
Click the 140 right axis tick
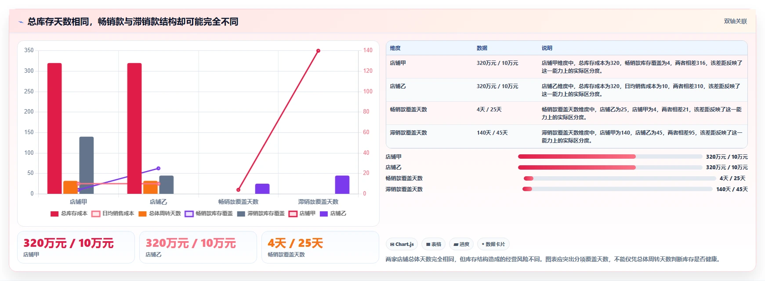pyautogui.click(x=368, y=50)
